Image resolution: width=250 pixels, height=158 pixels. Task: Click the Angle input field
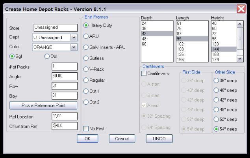tap(65, 76)
